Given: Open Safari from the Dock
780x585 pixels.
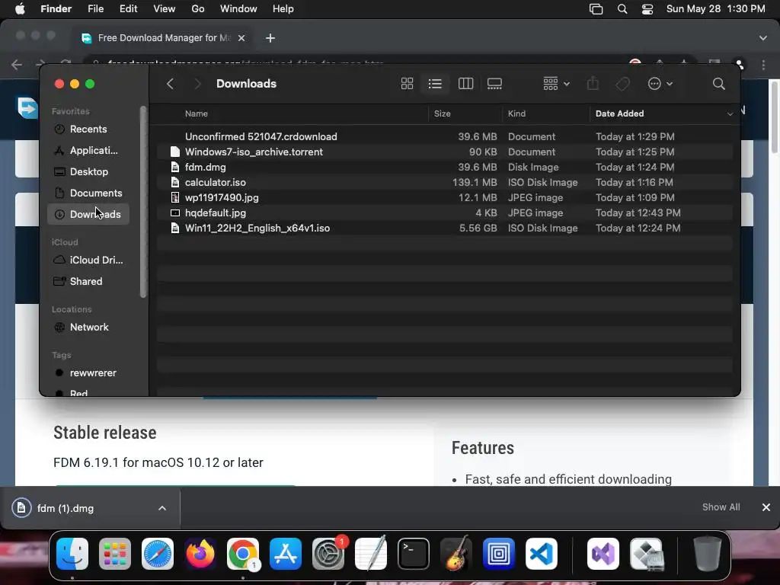Looking at the screenshot, I should [x=158, y=554].
